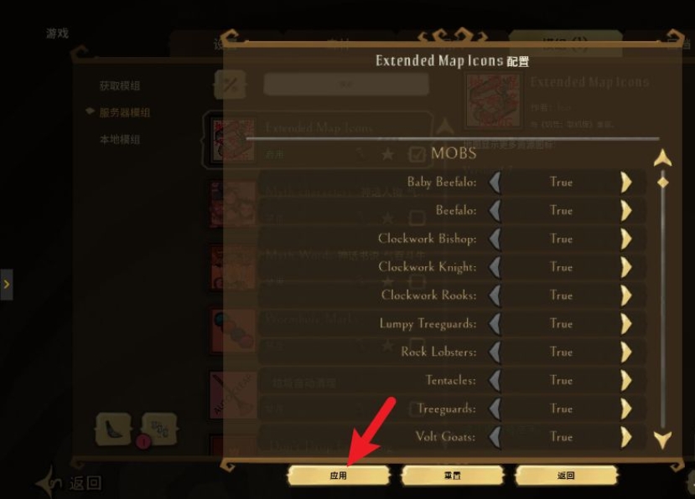Click left arrow for Beefalo option
The width and height of the screenshot is (695, 499).
tap(495, 210)
